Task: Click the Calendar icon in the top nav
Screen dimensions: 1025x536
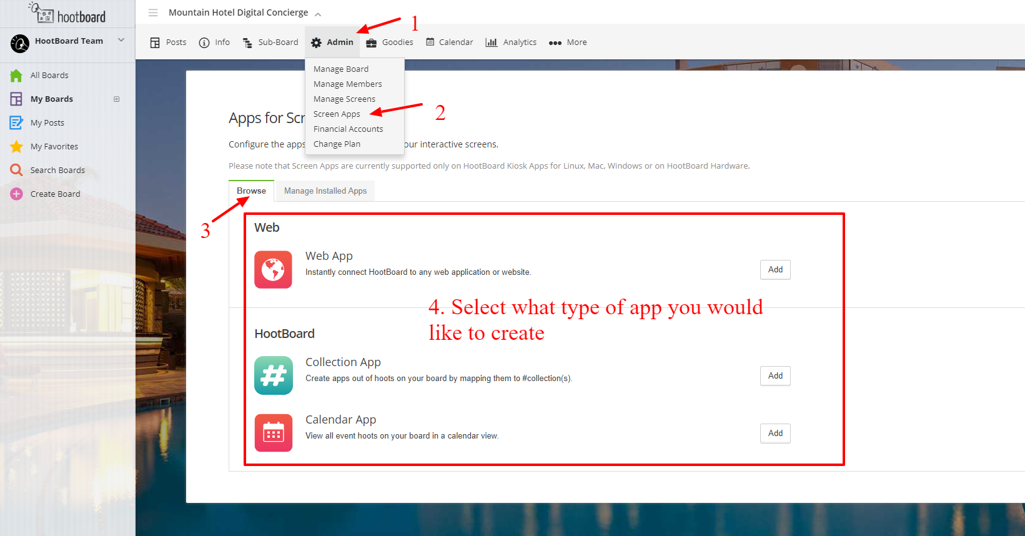Action: [x=430, y=42]
